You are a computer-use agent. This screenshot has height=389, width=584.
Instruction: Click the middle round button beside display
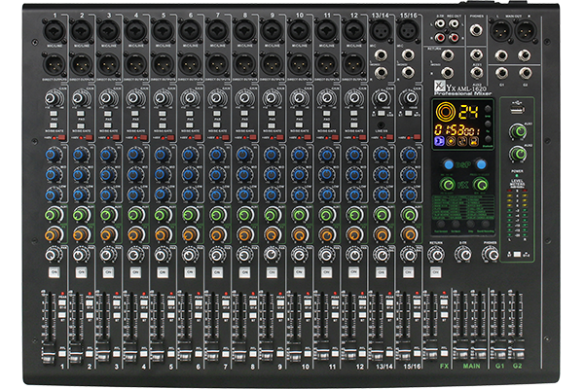point(488,124)
